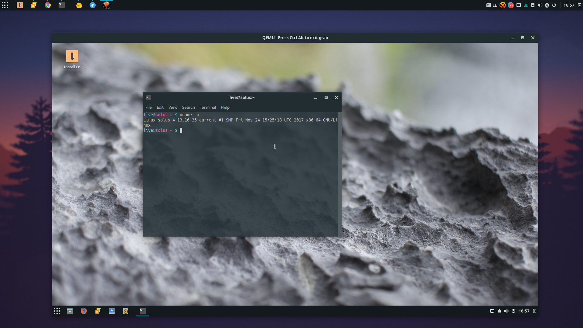Image resolution: width=583 pixels, height=328 pixels.
Task: Open the orange hexagon tray application
Action: [x=503, y=5]
